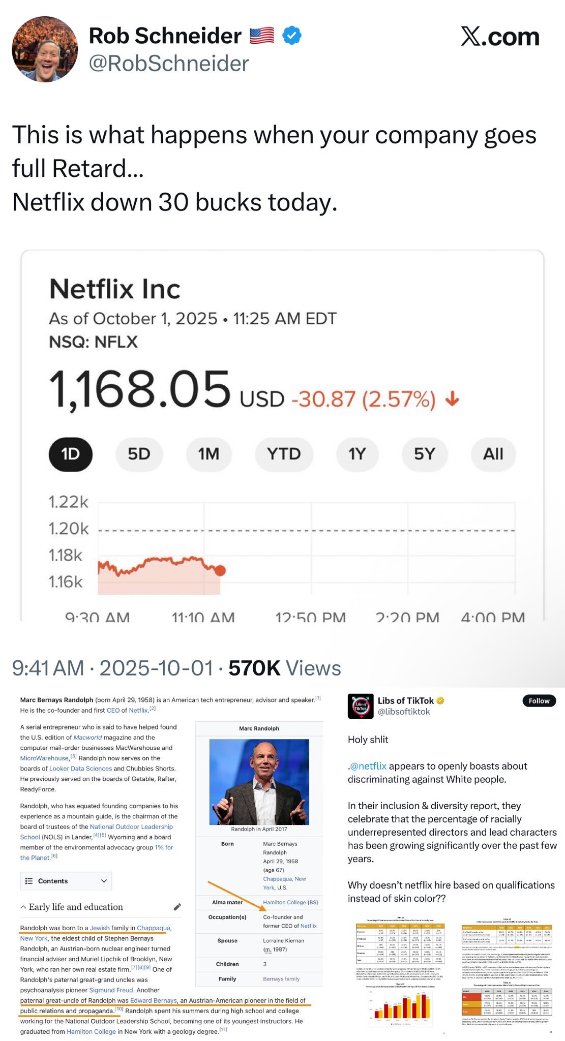This screenshot has width=565, height=1041.
Task: Follow the Libs of TikTok account
Action: click(x=539, y=701)
